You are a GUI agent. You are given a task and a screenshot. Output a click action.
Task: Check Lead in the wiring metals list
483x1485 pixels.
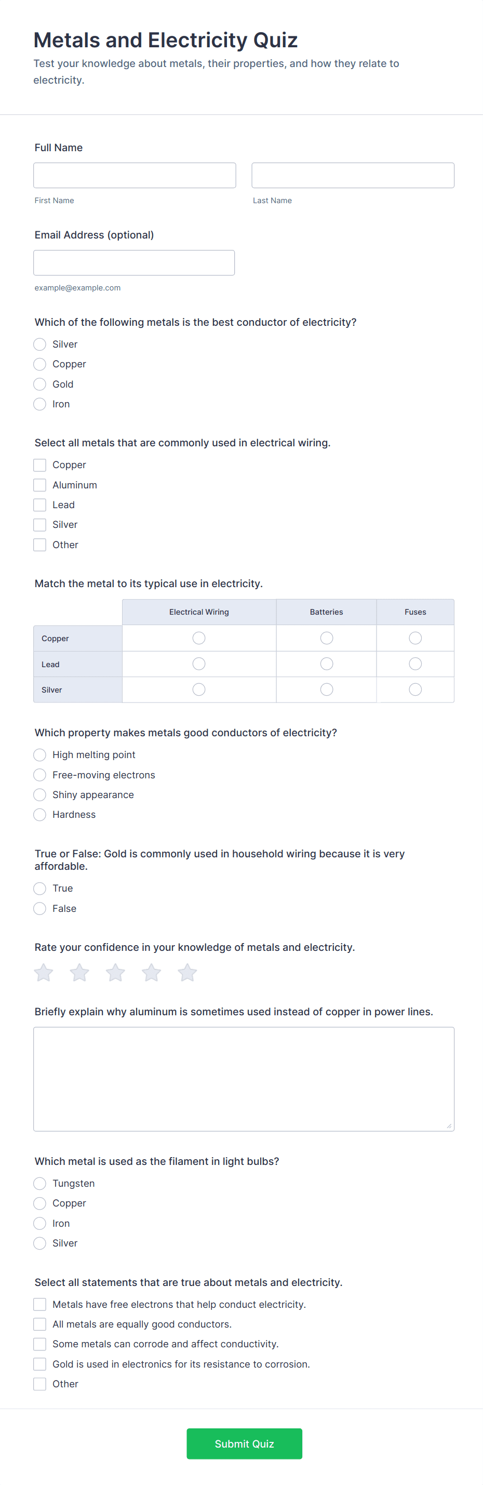40,505
